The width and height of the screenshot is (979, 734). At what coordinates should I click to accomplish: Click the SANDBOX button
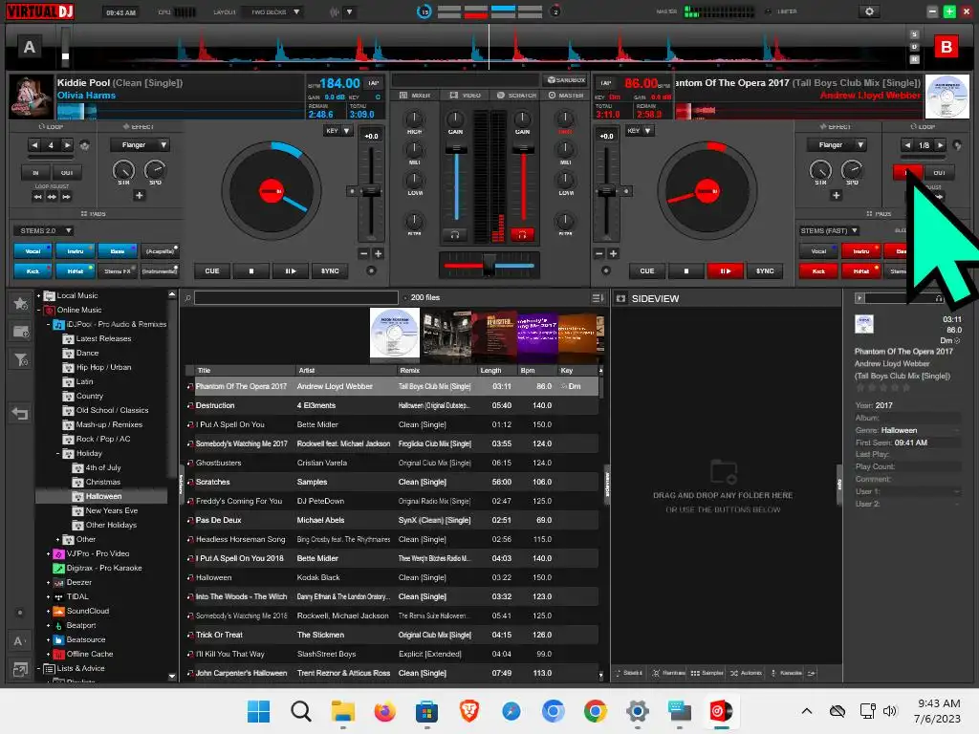[x=566, y=80]
